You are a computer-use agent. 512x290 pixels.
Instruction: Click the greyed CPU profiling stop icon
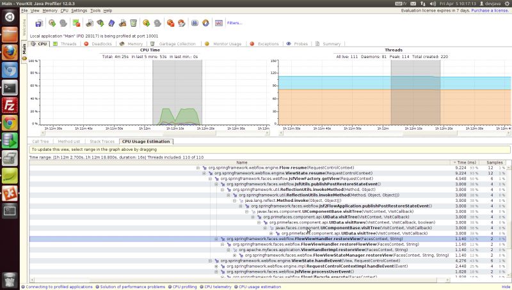coord(63,23)
